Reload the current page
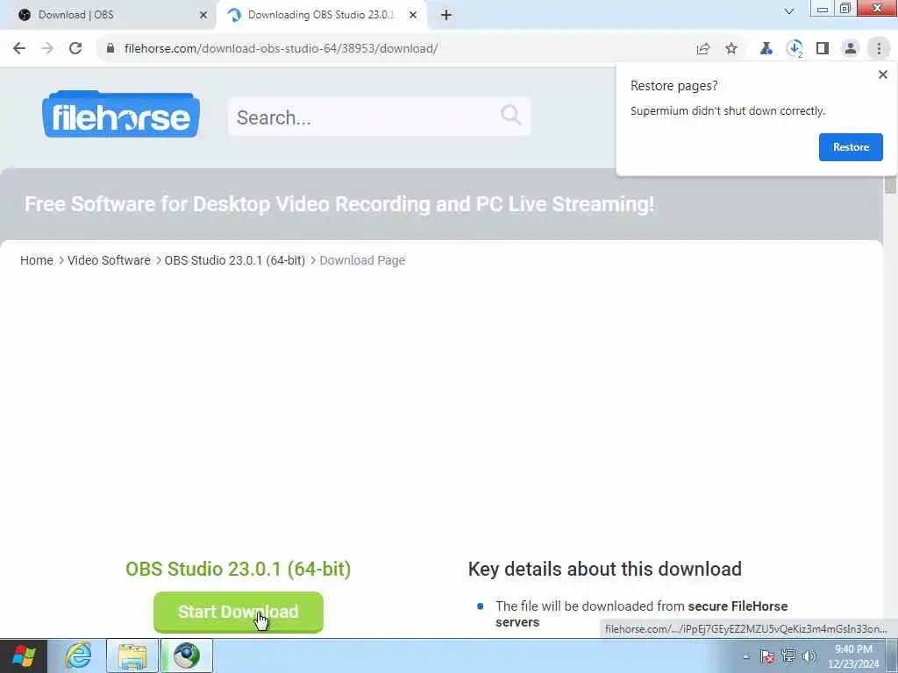This screenshot has width=898, height=673. point(75,49)
